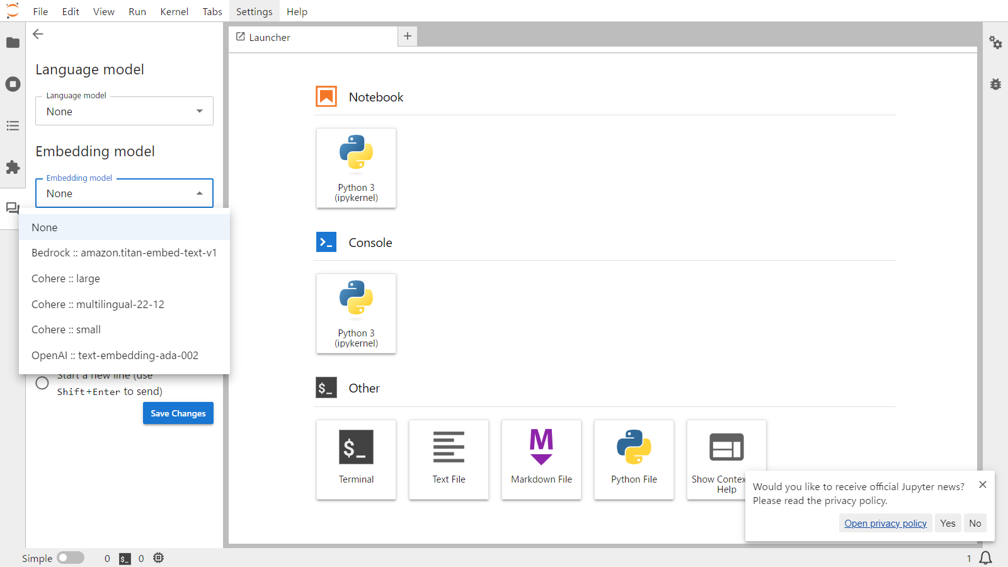Show the table of contents panel
Viewport: 1008px width, 567px height.
point(13,126)
